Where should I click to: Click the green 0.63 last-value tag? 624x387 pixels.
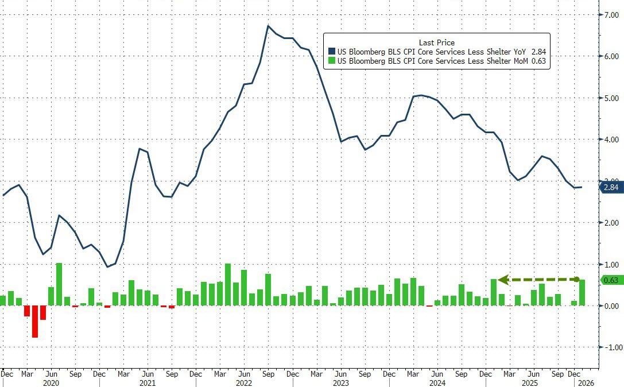point(612,280)
